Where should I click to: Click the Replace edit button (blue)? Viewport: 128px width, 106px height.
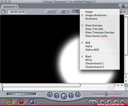(x=32, y=102)
